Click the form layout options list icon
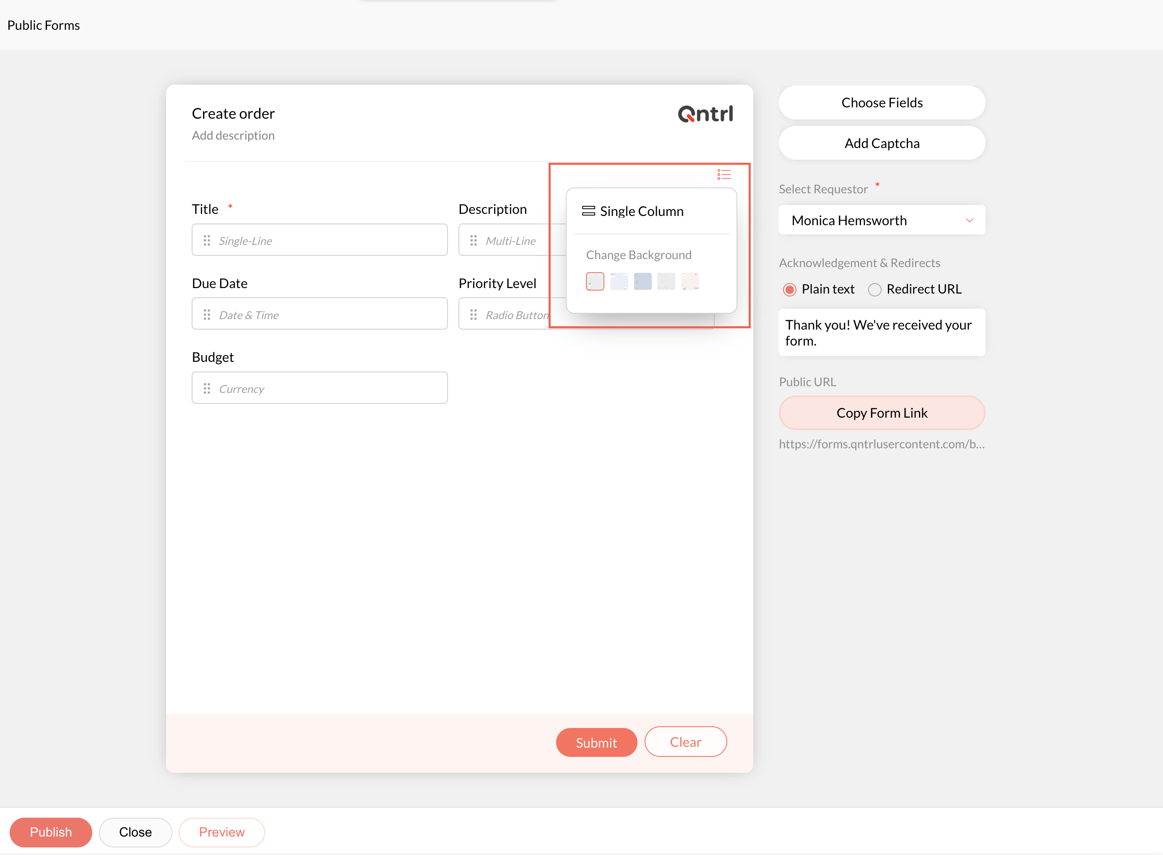 (x=723, y=174)
